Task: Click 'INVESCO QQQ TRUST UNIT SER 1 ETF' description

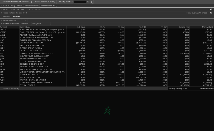Action: click(36, 69)
